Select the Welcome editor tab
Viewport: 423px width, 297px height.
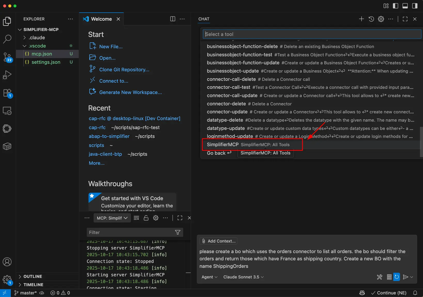tap(101, 19)
